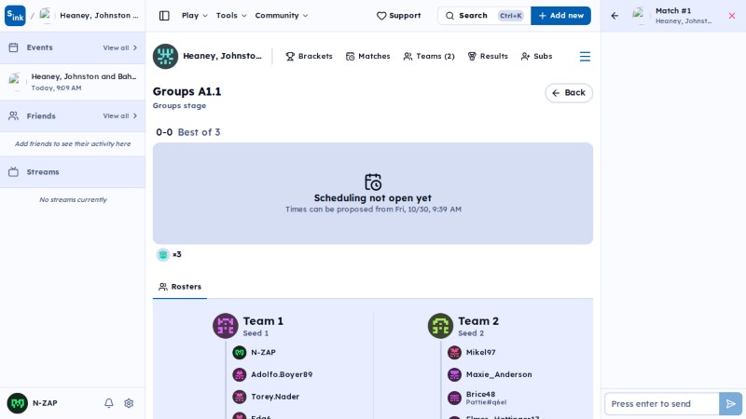Viewport: 746px width, 419px height.
Task: Click the Events calendar icon
Action: coord(13,47)
